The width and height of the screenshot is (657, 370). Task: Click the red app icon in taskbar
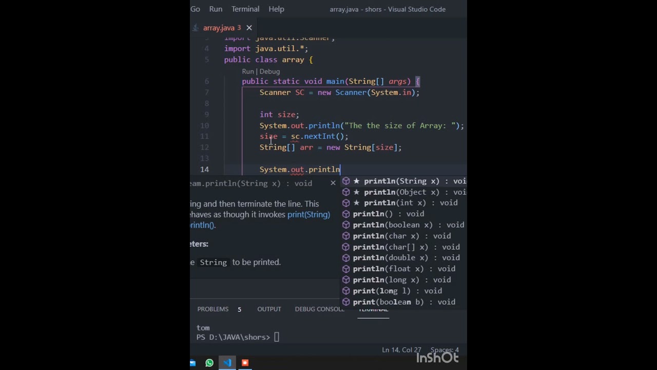tap(245, 363)
